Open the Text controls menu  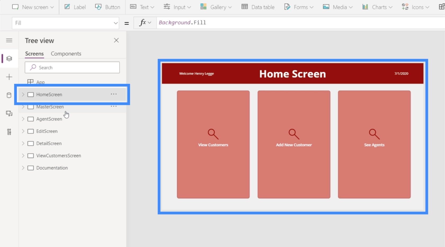pyautogui.click(x=142, y=7)
